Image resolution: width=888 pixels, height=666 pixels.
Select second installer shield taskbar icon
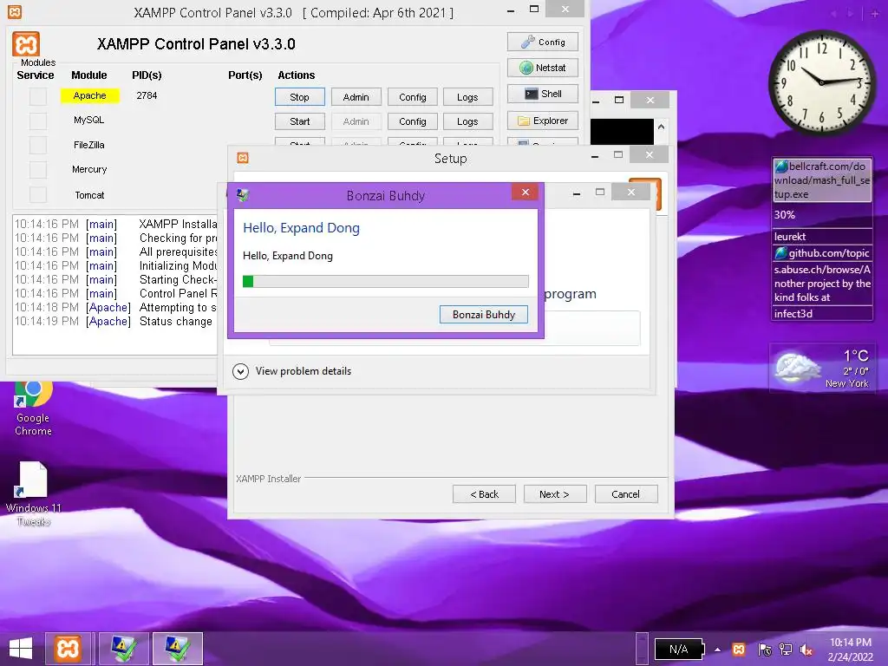pyautogui.click(x=177, y=649)
